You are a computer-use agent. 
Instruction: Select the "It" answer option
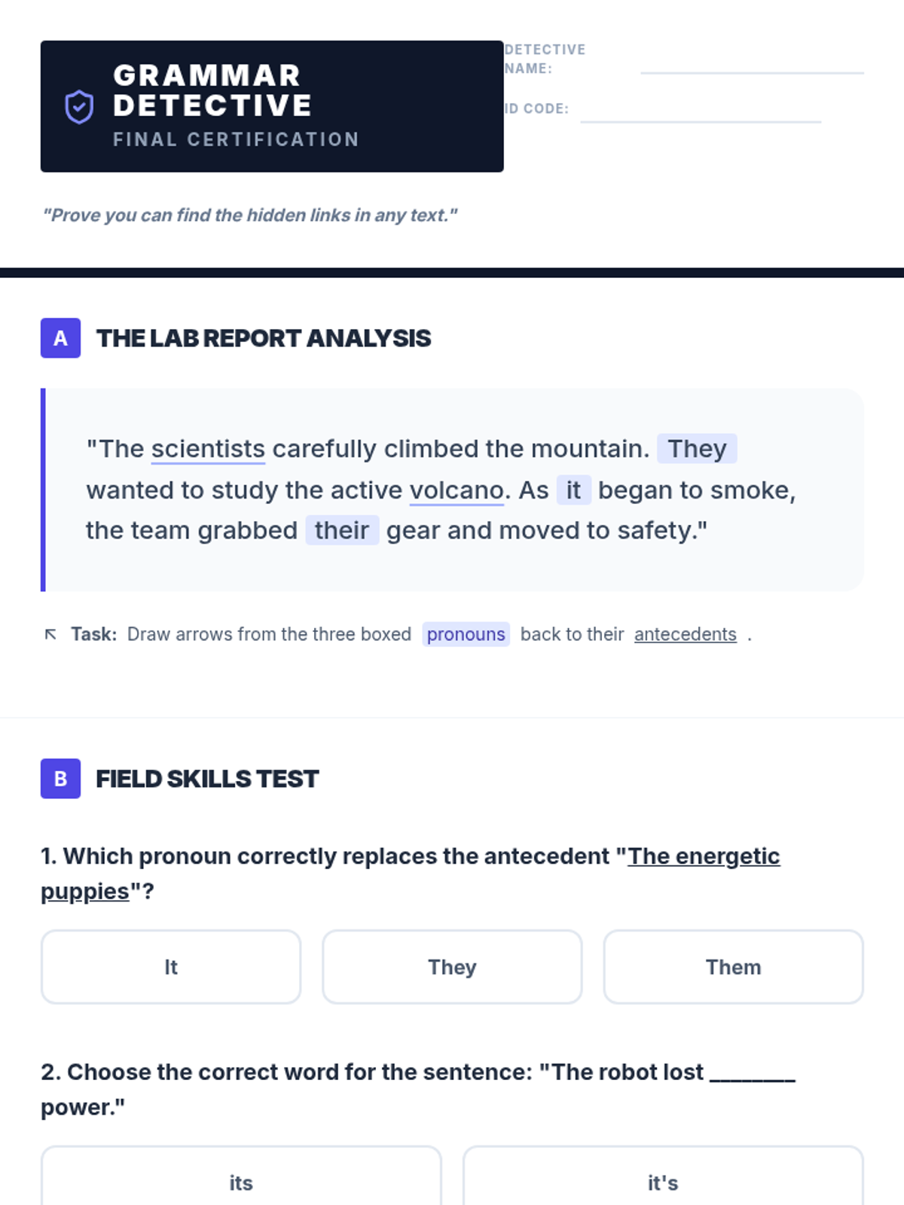coord(171,967)
